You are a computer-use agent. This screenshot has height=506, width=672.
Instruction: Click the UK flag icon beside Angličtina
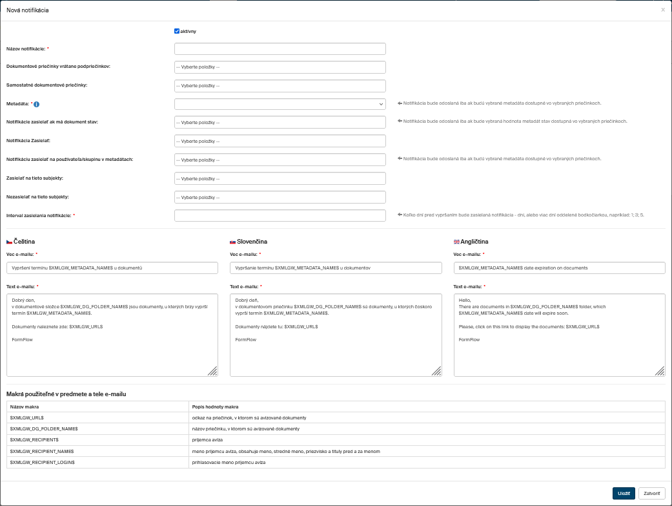coord(456,242)
